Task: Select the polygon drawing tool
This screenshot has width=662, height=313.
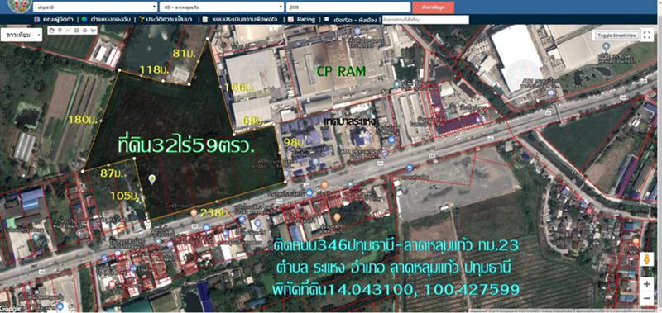Action: click(93, 31)
